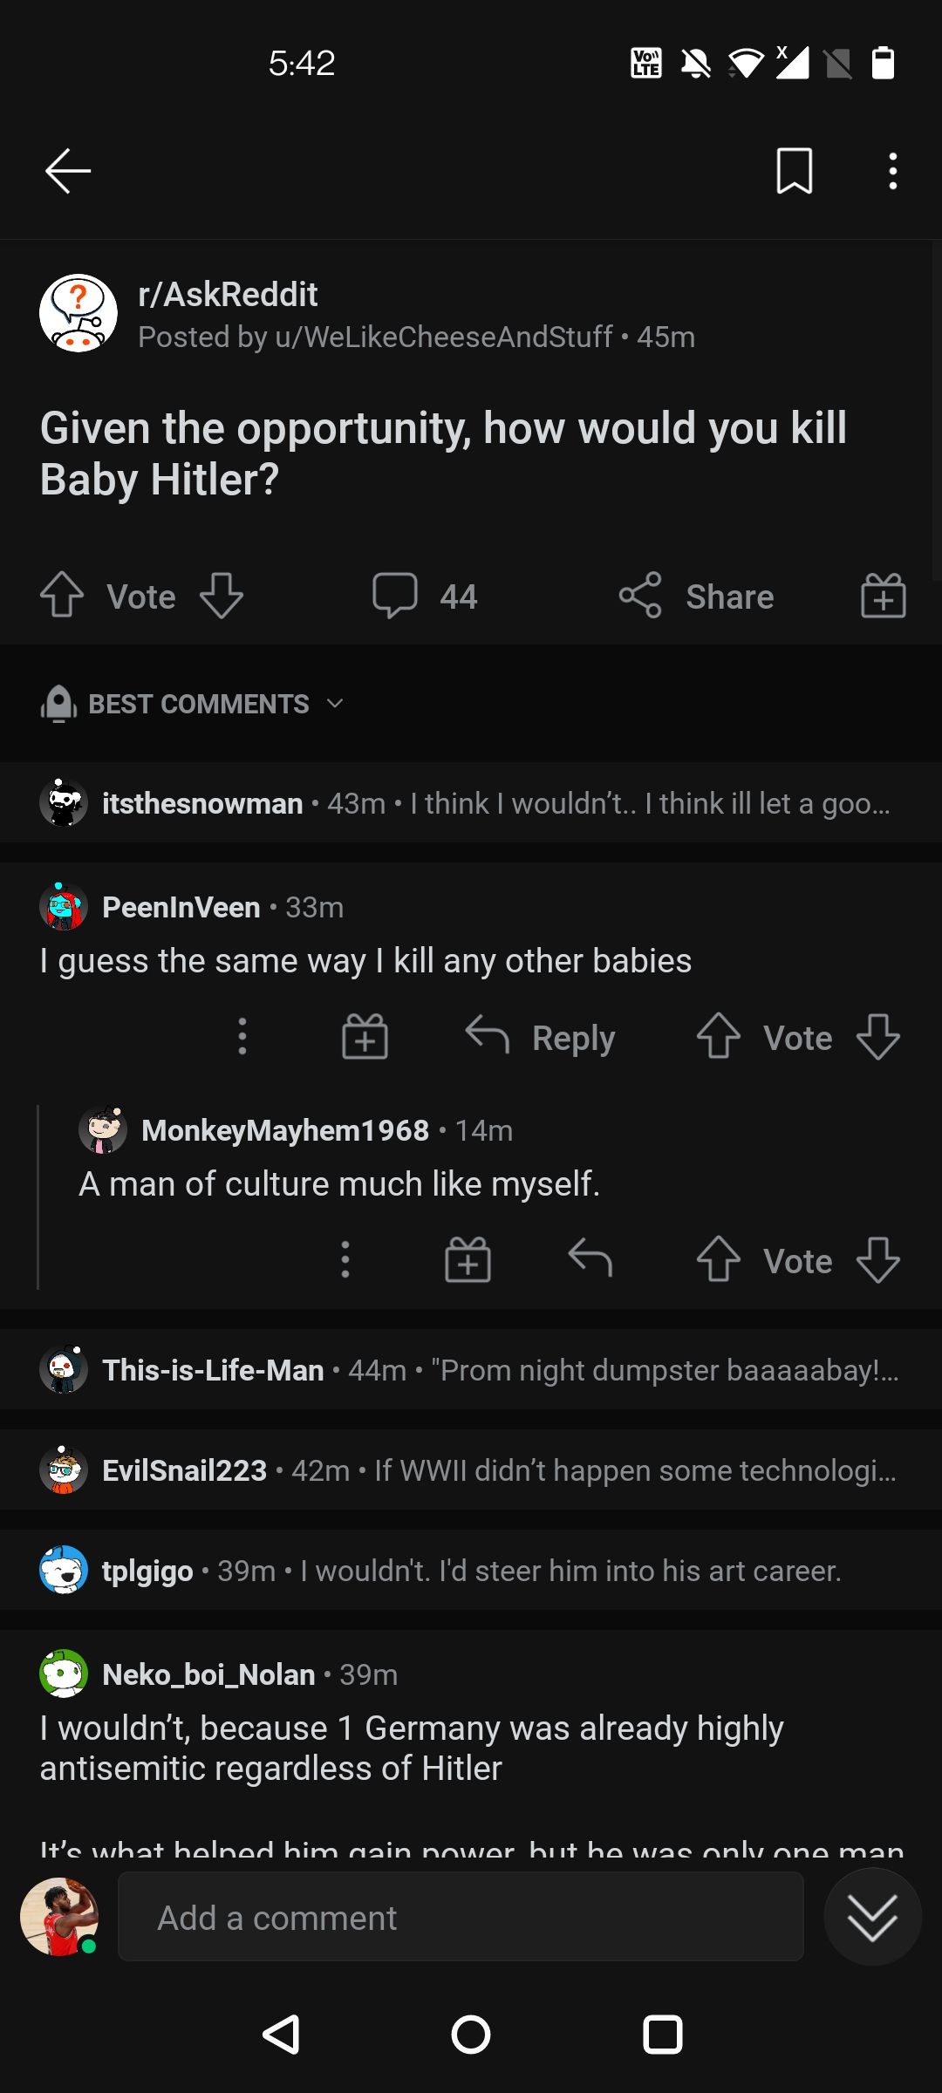Tap the Add a comment field
942x2093 pixels.
462,1917
